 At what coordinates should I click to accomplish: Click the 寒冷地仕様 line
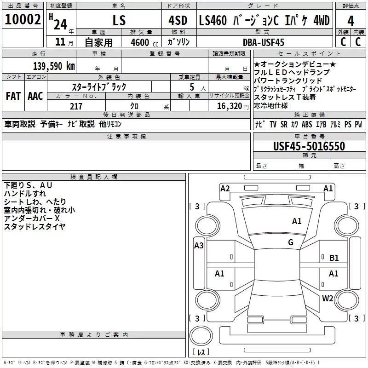pos(271,106)
